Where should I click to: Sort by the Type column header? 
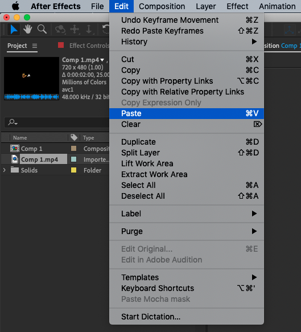[88, 138]
